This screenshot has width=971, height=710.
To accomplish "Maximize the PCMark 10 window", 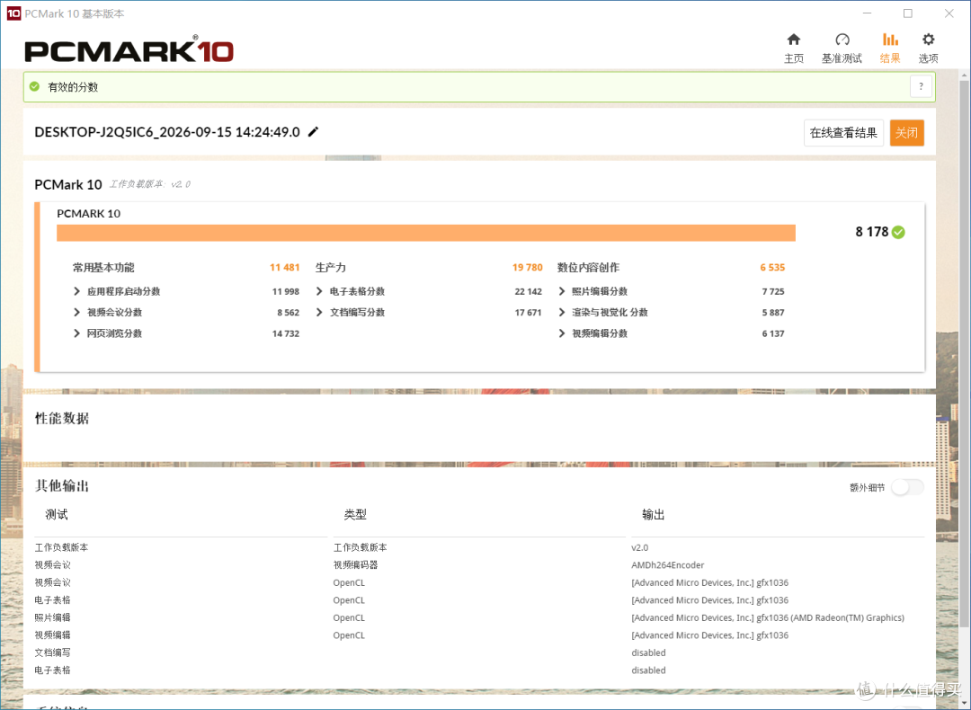I will click(x=907, y=13).
